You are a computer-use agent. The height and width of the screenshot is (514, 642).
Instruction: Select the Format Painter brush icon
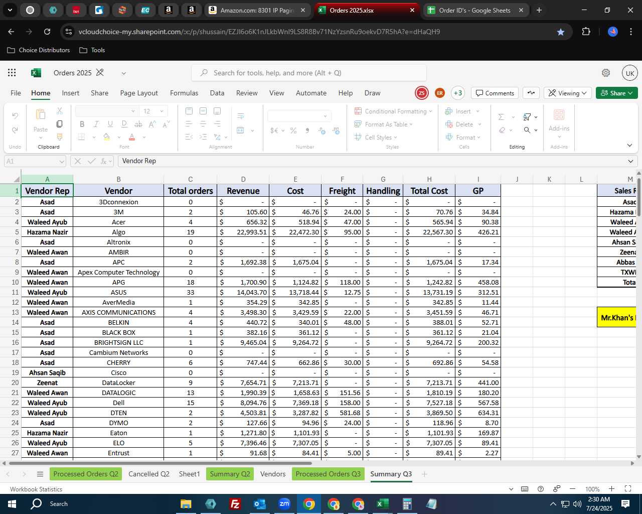[x=59, y=137]
